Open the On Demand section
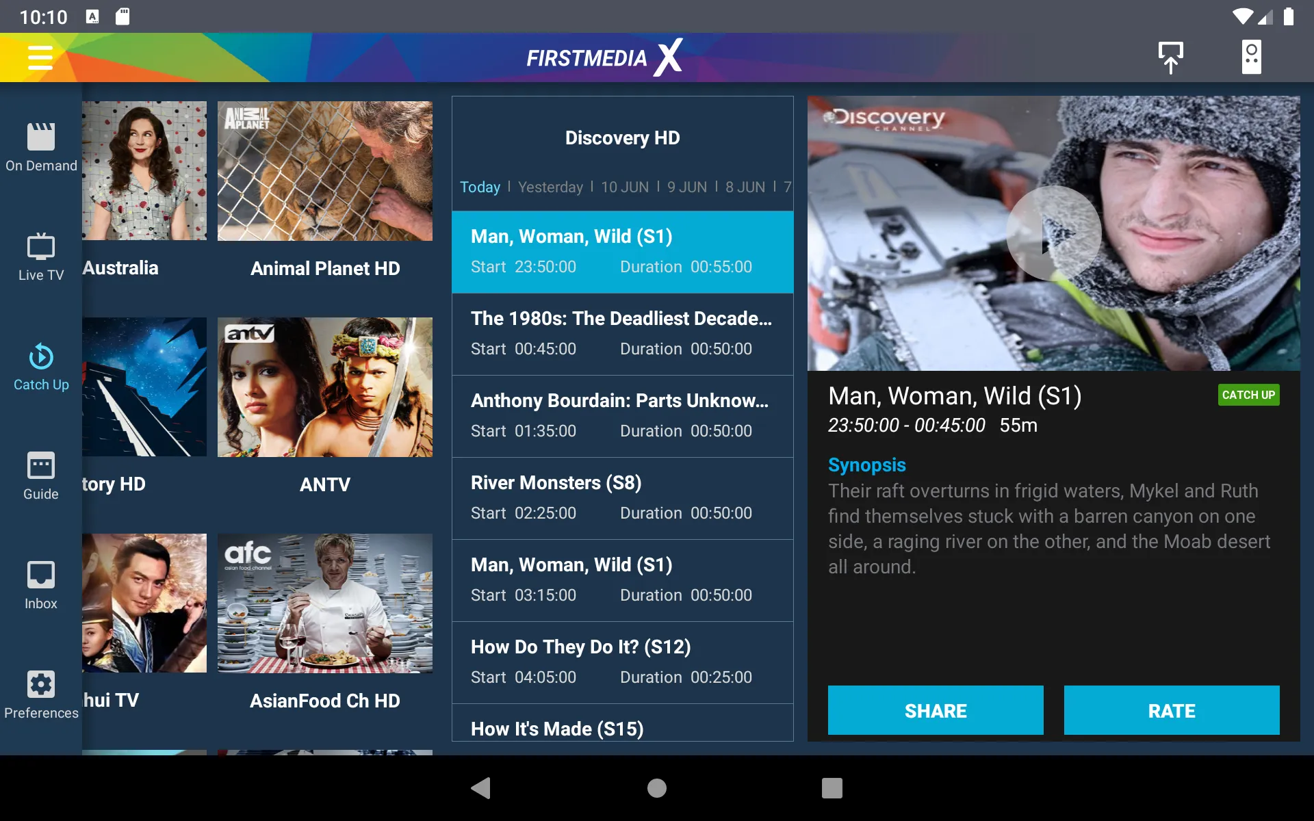 [40, 148]
